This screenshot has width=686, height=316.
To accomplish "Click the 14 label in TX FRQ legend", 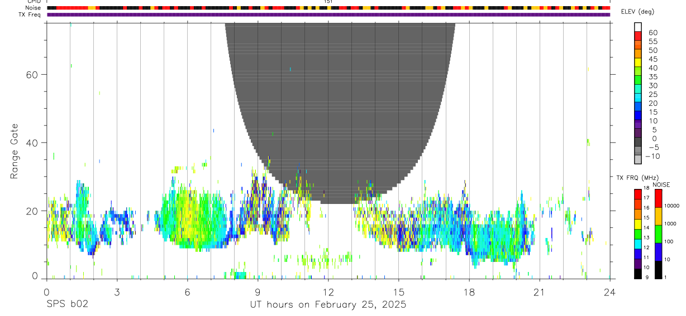I will tap(646, 227).
